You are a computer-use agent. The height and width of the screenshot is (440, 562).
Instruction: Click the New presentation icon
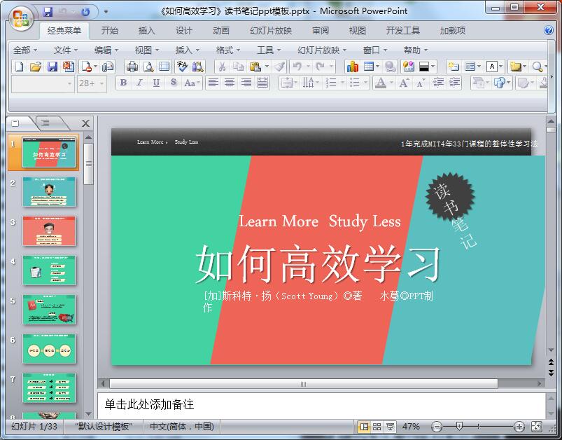[x=20, y=67]
